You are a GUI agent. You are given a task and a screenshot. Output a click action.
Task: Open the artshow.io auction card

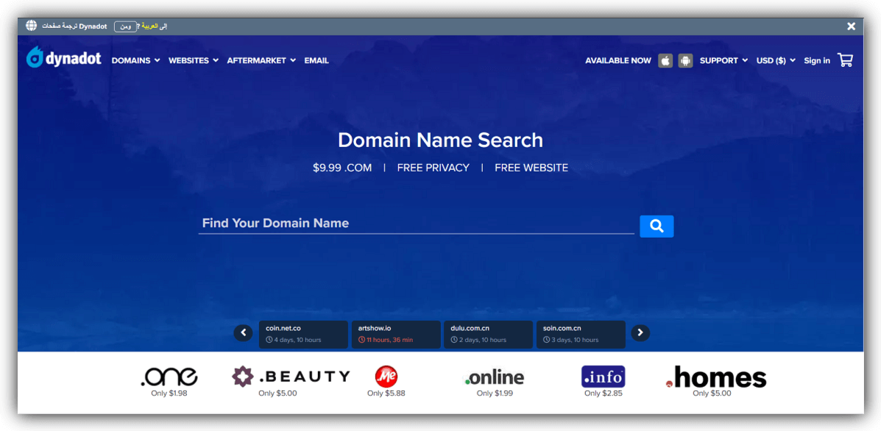396,335
